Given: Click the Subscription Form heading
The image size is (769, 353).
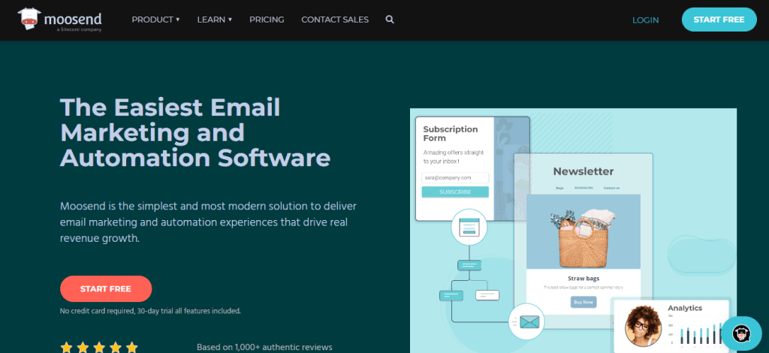Looking at the screenshot, I should [451, 134].
